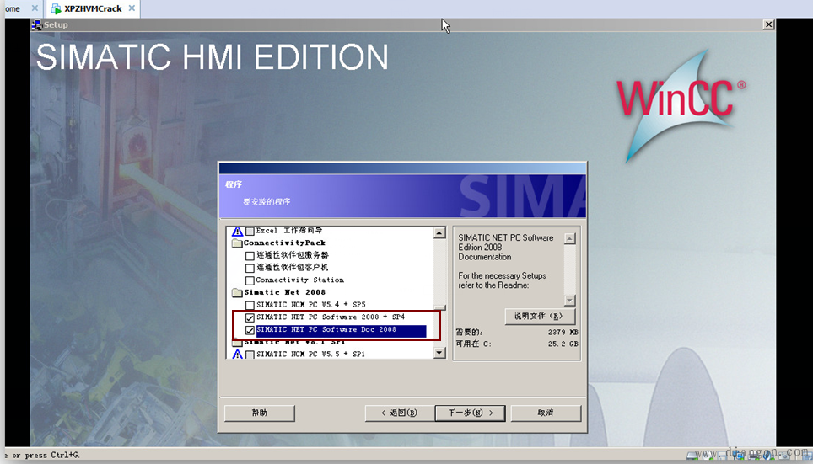Click warning icon beside SIMATIC NCM PC V5.5
Image resolution: width=813 pixels, height=464 pixels.
237,355
